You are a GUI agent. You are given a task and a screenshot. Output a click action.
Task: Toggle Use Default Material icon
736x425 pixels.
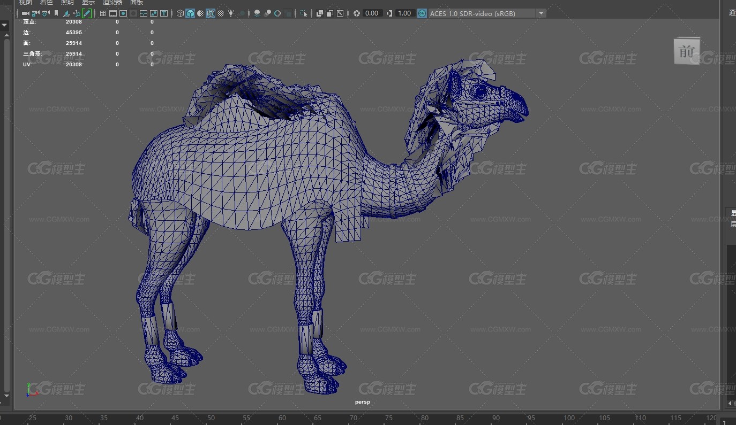[200, 13]
